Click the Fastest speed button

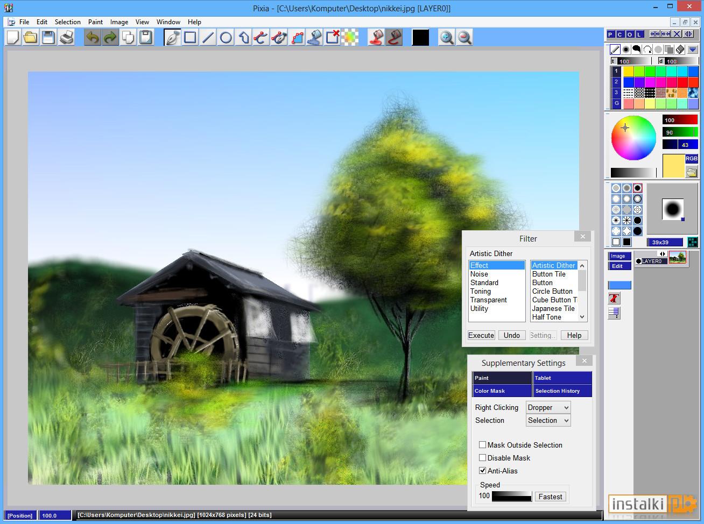coord(550,497)
